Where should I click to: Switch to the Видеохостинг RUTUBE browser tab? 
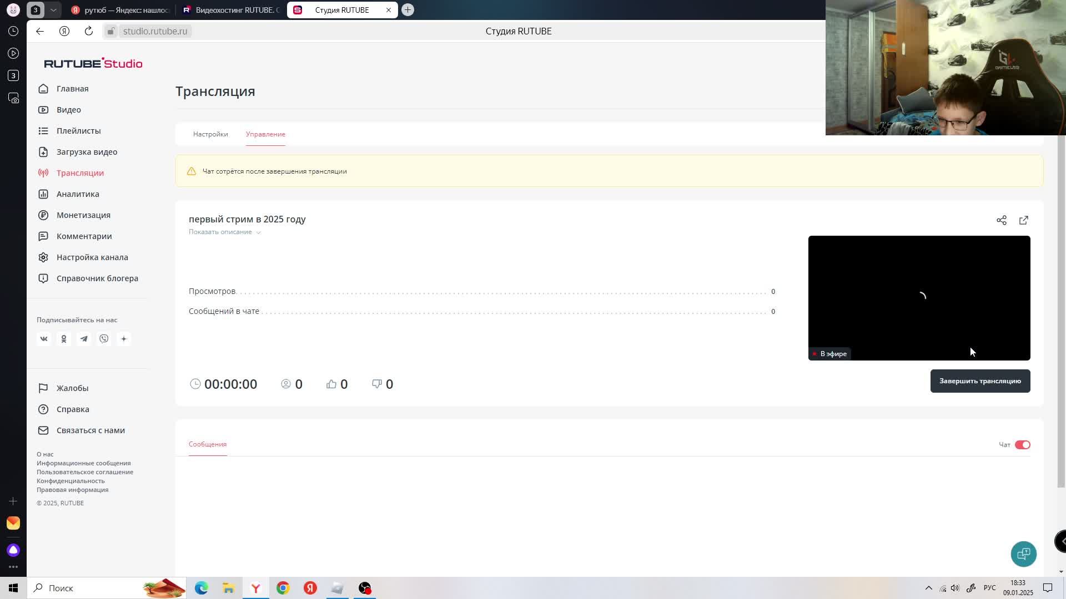coord(231,10)
